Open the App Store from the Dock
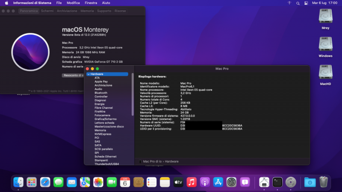The height and width of the screenshot is (192, 342). (x=218, y=182)
